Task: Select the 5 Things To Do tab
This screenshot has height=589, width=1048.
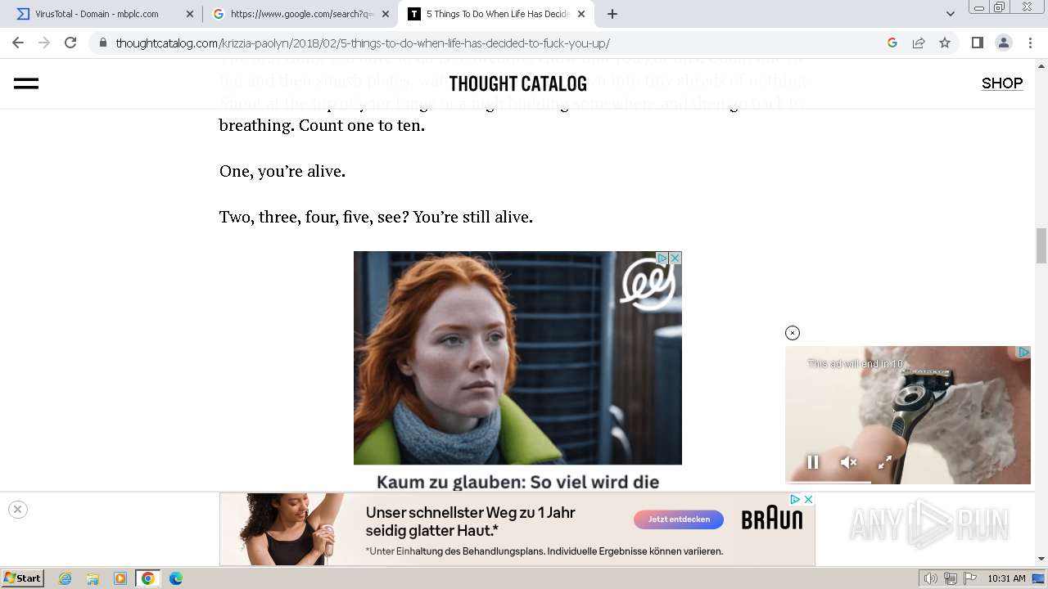Action: pos(496,14)
